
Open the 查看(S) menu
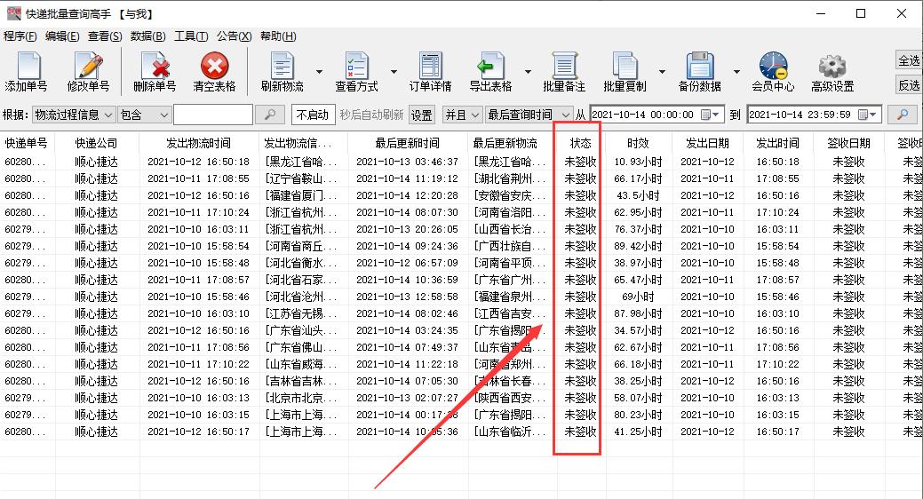[x=105, y=36]
